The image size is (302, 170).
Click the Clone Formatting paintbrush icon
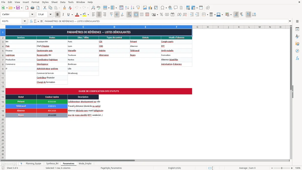[x=65, y=8]
